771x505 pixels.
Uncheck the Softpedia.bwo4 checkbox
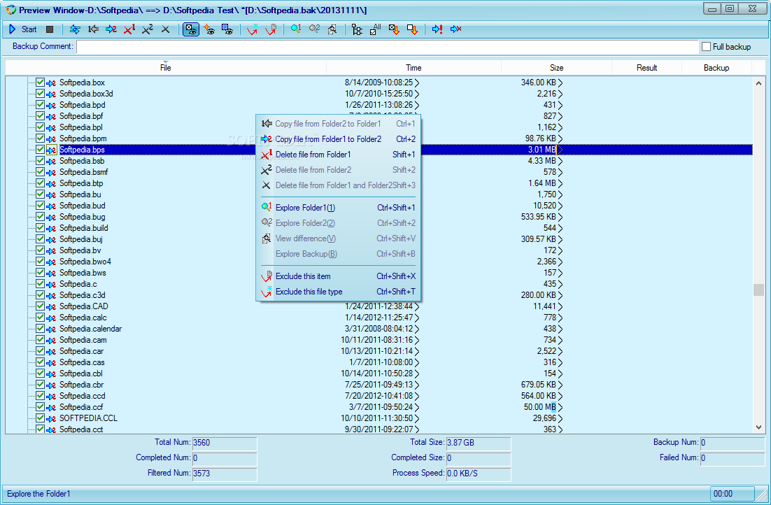coord(41,261)
